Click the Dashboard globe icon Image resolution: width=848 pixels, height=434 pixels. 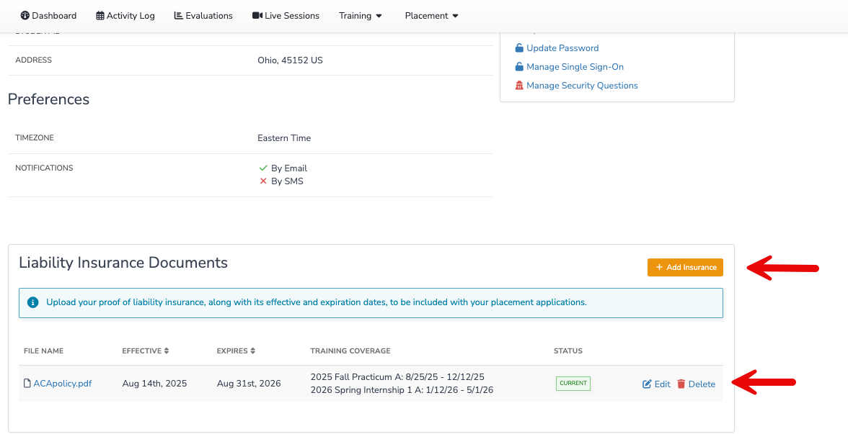[25, 16]
